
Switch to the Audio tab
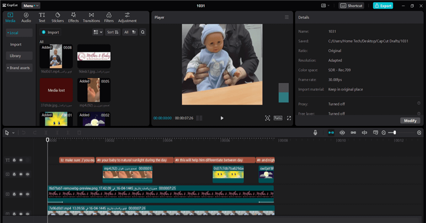[26, 17]
